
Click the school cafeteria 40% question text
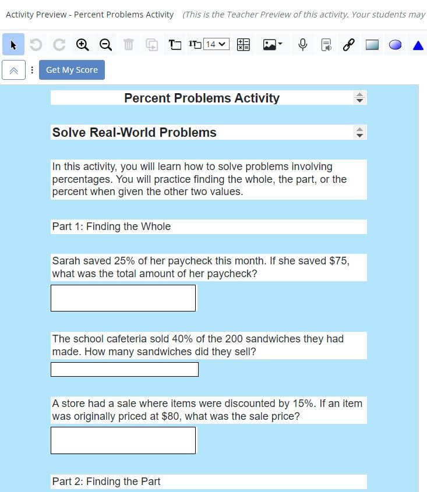coord(209,345)
